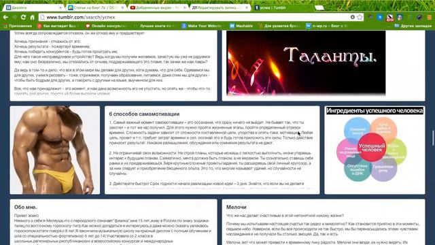Image resolution: width=435 pixels, height=245 pixels.
Task: Open the Онлайн консульта bookmark
Action: point(105,26)
